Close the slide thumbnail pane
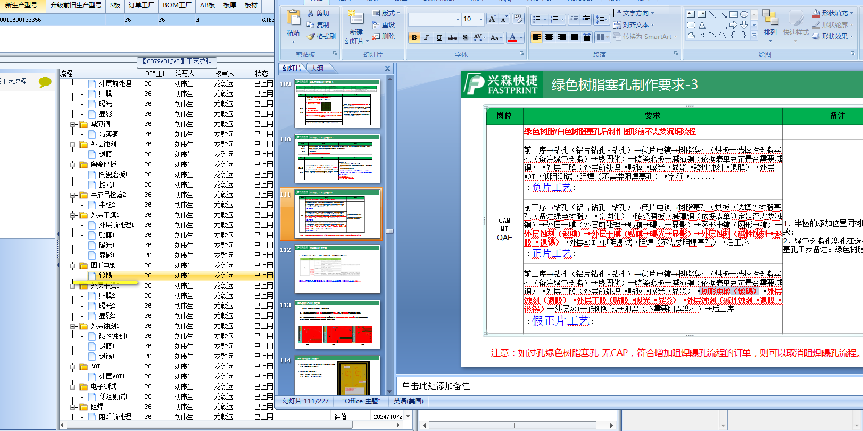The image size is (863, 431). pyautogui.click(x=387, y=69)
